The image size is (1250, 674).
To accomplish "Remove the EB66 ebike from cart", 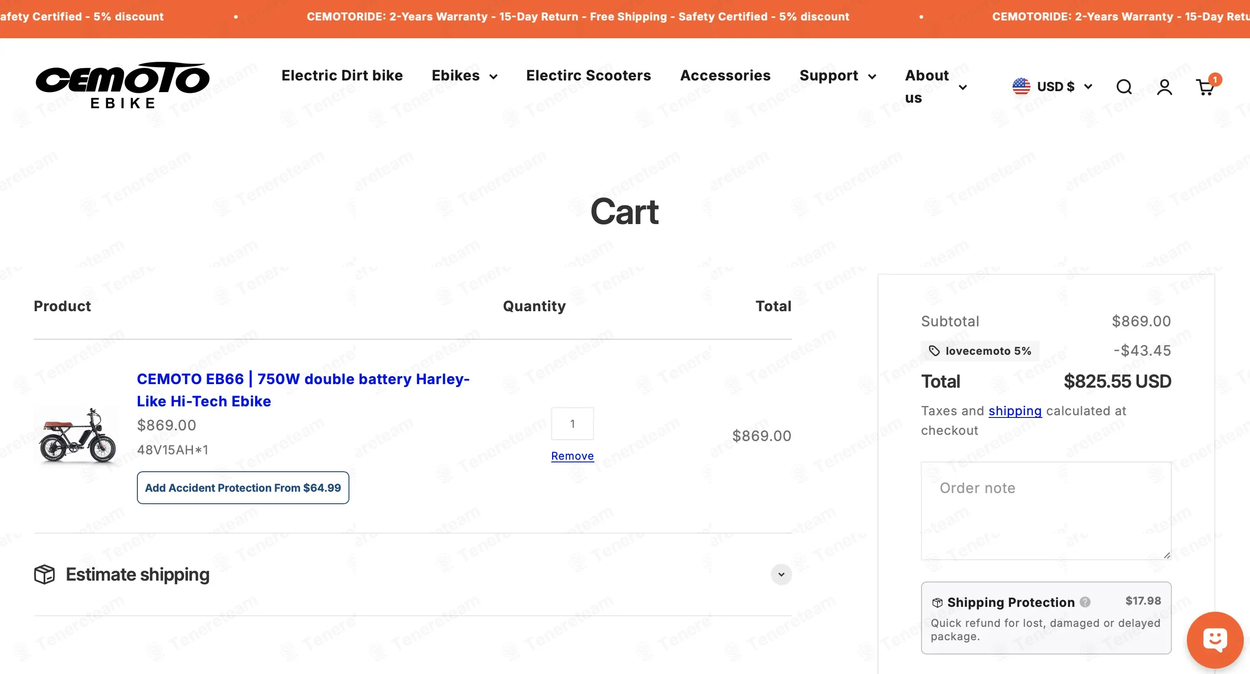I will (572, 456).
